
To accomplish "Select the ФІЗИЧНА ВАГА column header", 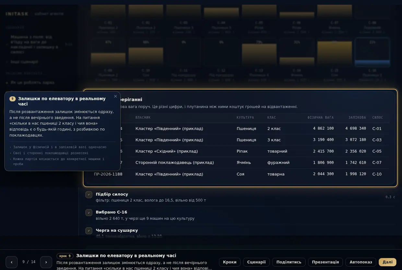I will pos(321,118).
